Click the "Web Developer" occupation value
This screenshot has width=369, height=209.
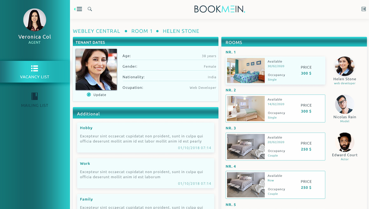[203, 87]
